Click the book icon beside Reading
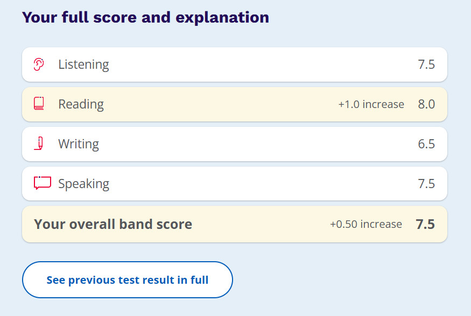 tap(39, 104)
